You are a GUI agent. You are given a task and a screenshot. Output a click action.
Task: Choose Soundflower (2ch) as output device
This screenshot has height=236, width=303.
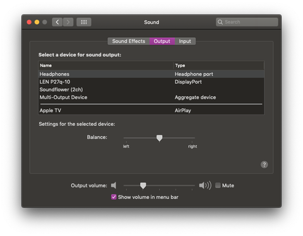coord(151,89)
